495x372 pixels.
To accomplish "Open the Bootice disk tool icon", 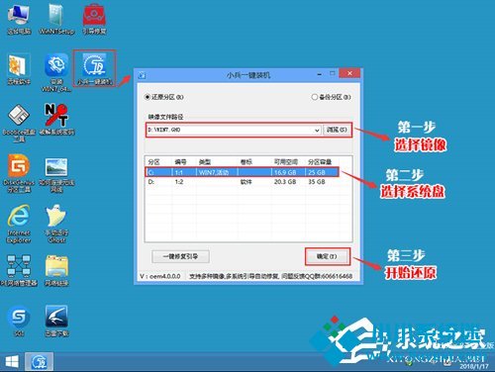I will (x=19, y=123).
